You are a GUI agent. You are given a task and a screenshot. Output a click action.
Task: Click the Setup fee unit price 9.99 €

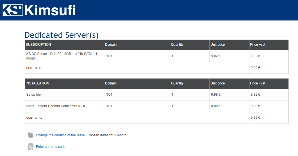point(216,95)
